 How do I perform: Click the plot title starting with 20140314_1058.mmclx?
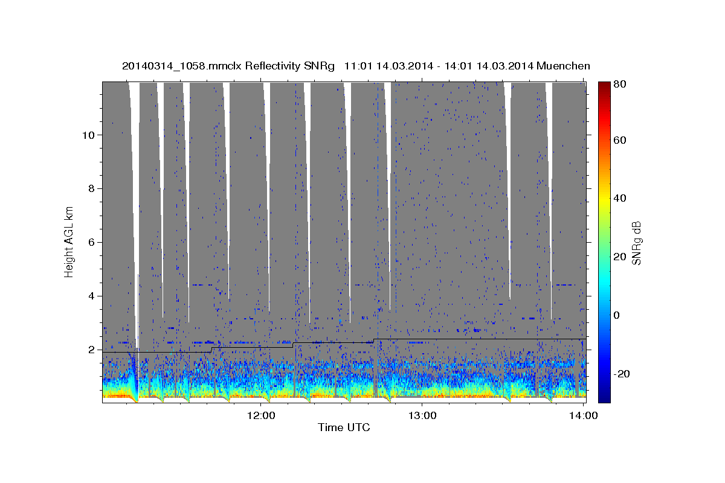[x=356, y=66]
